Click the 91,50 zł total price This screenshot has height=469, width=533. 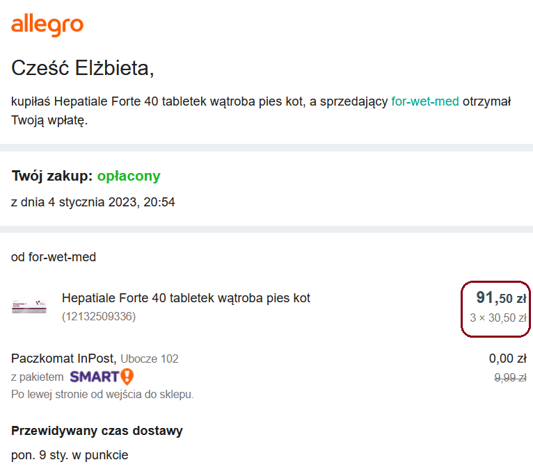pos(501,297)
